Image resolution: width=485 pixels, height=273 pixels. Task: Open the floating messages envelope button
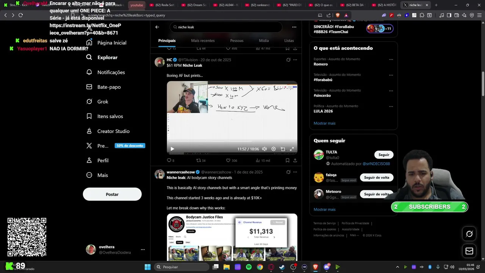point(469,251)
